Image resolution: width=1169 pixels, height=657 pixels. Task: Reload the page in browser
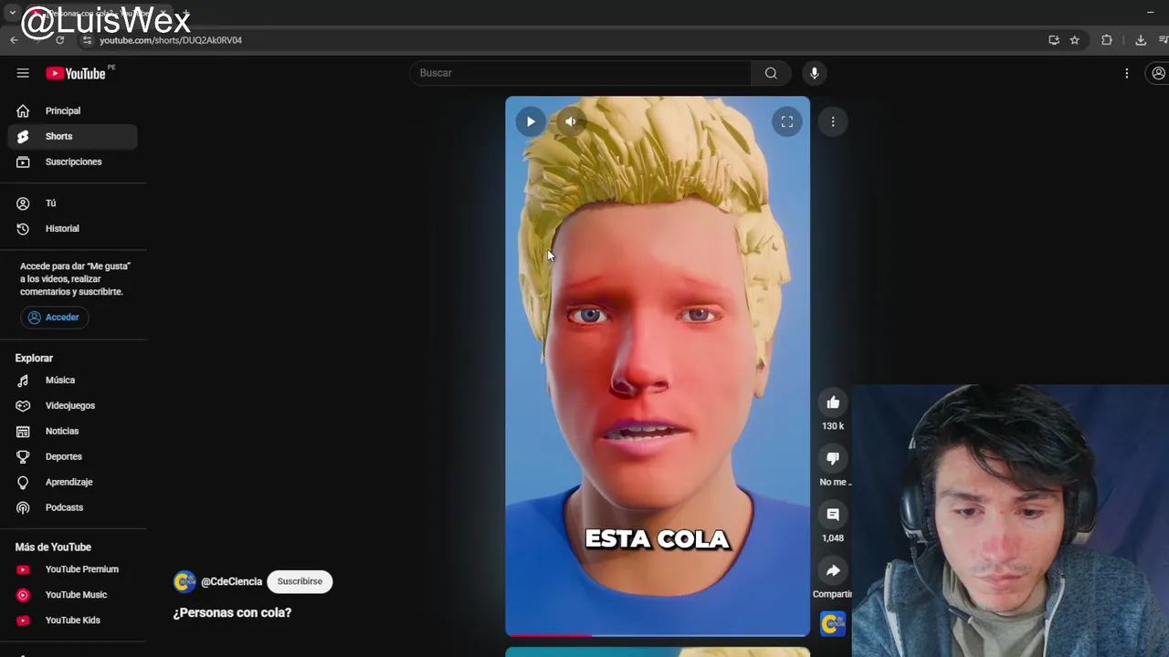[60, 40]
